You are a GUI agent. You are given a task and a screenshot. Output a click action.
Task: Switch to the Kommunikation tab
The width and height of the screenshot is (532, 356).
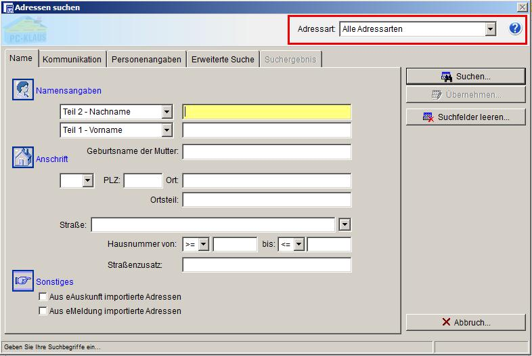pyautogui.click(x=72, y=60)
